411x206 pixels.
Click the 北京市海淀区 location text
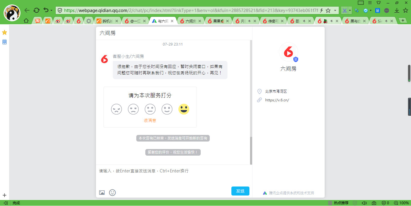[276, 91]
